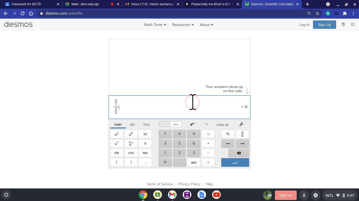Click the blue enter button
The image size is (359, 201).
[x=235, y=162]
